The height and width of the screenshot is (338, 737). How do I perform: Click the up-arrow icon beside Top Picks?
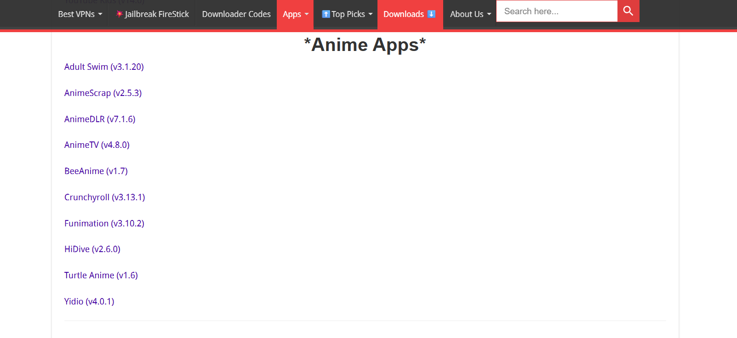pyautogui.click(x=326, y=14)
